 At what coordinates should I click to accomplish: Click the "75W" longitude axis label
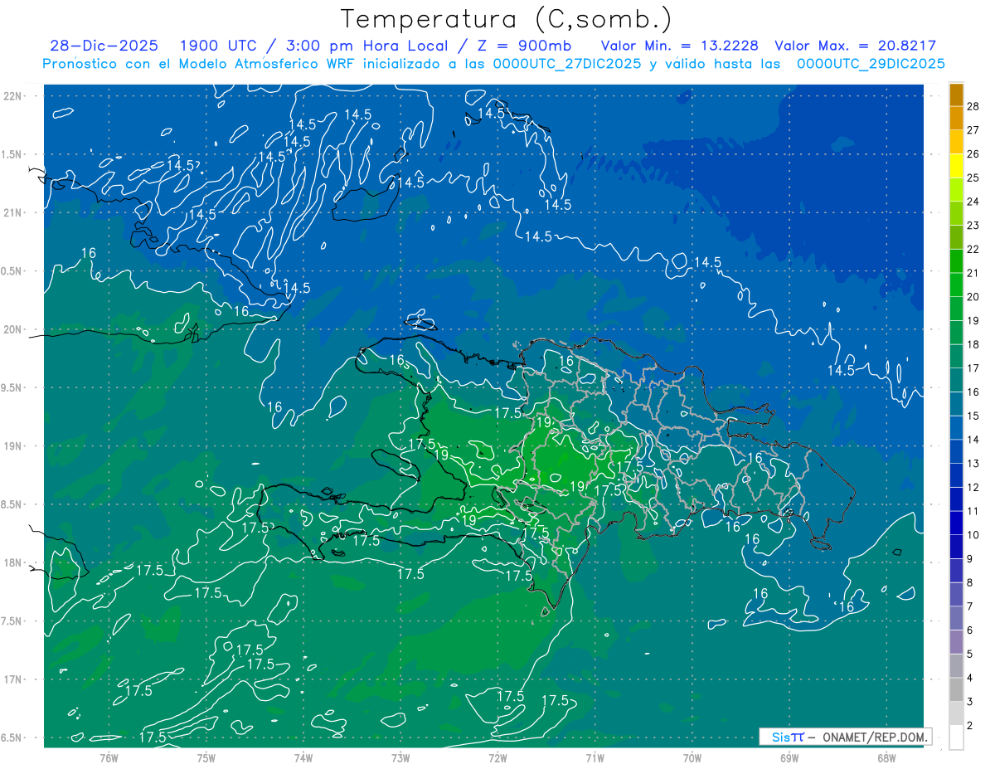[206, 758]
